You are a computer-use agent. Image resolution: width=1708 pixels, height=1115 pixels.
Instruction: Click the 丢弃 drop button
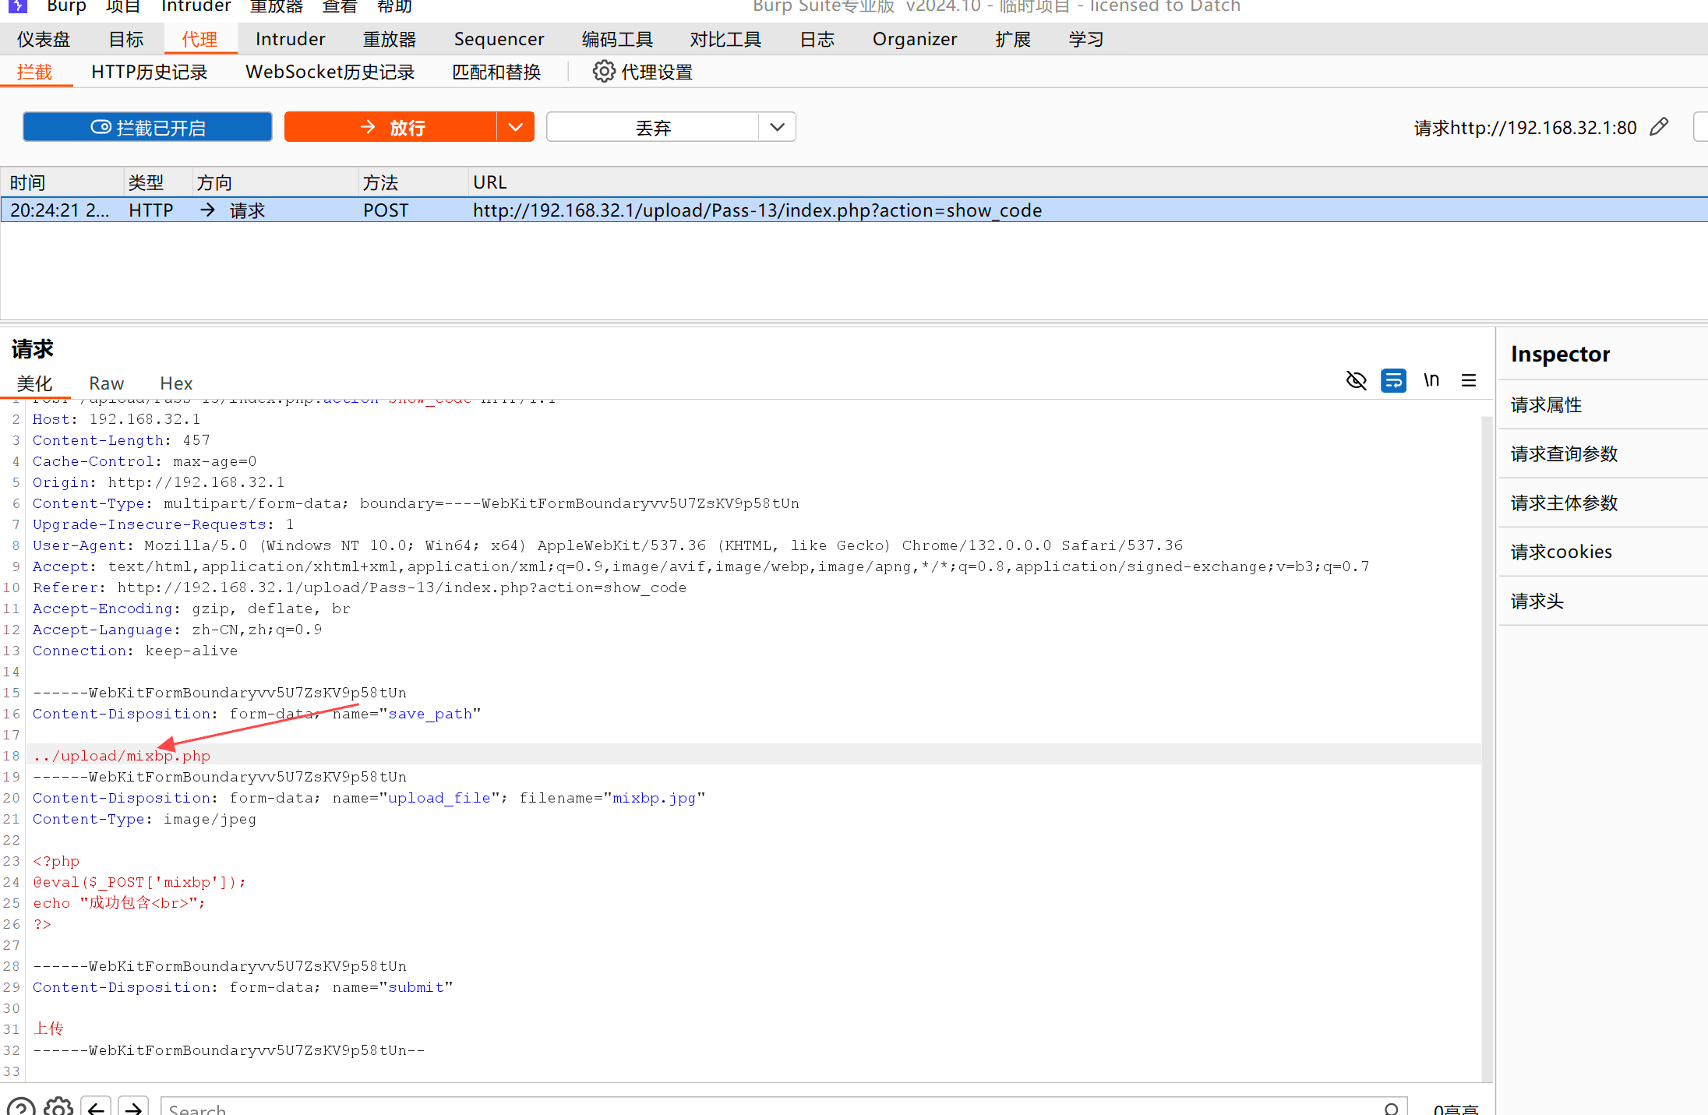[x=653, y=127]
